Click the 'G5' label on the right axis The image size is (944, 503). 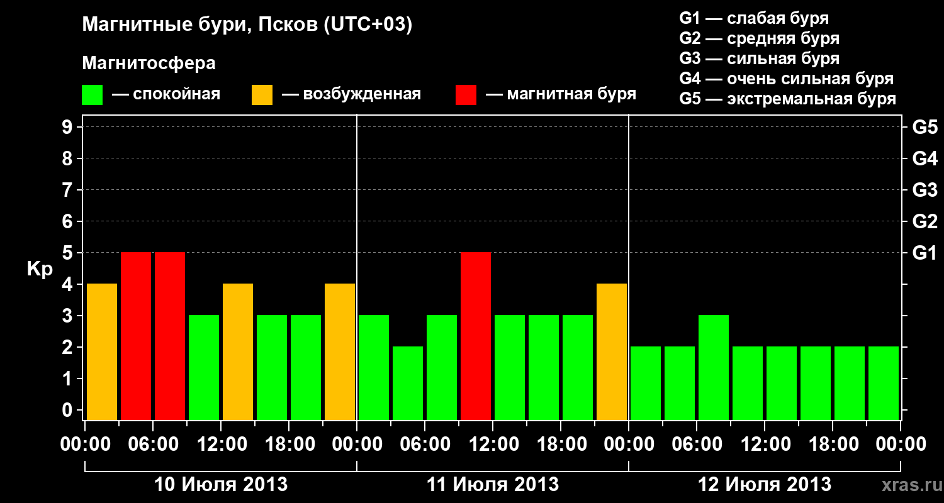click(x=925, y=127)
